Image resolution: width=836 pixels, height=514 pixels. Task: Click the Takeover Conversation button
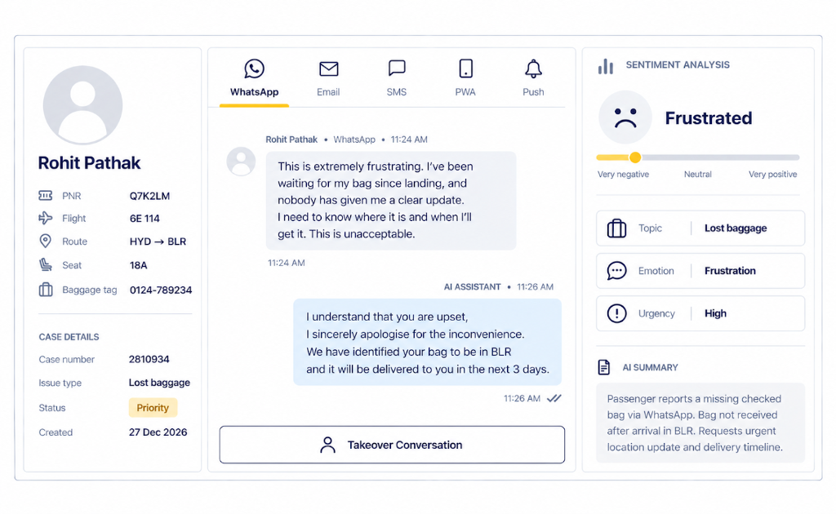click(392, 445)
